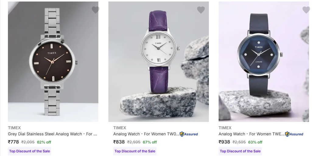
Task: Click the TIMEX brand name on the ₹838 listing
Action: tap(120, 128)
